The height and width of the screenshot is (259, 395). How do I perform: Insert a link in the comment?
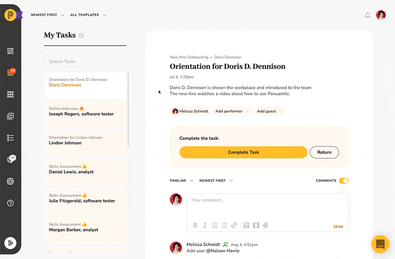[x=234, y=225]
